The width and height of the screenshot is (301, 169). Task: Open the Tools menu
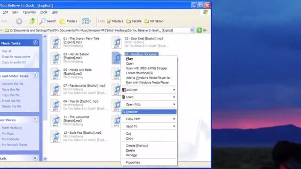[44, 12]
